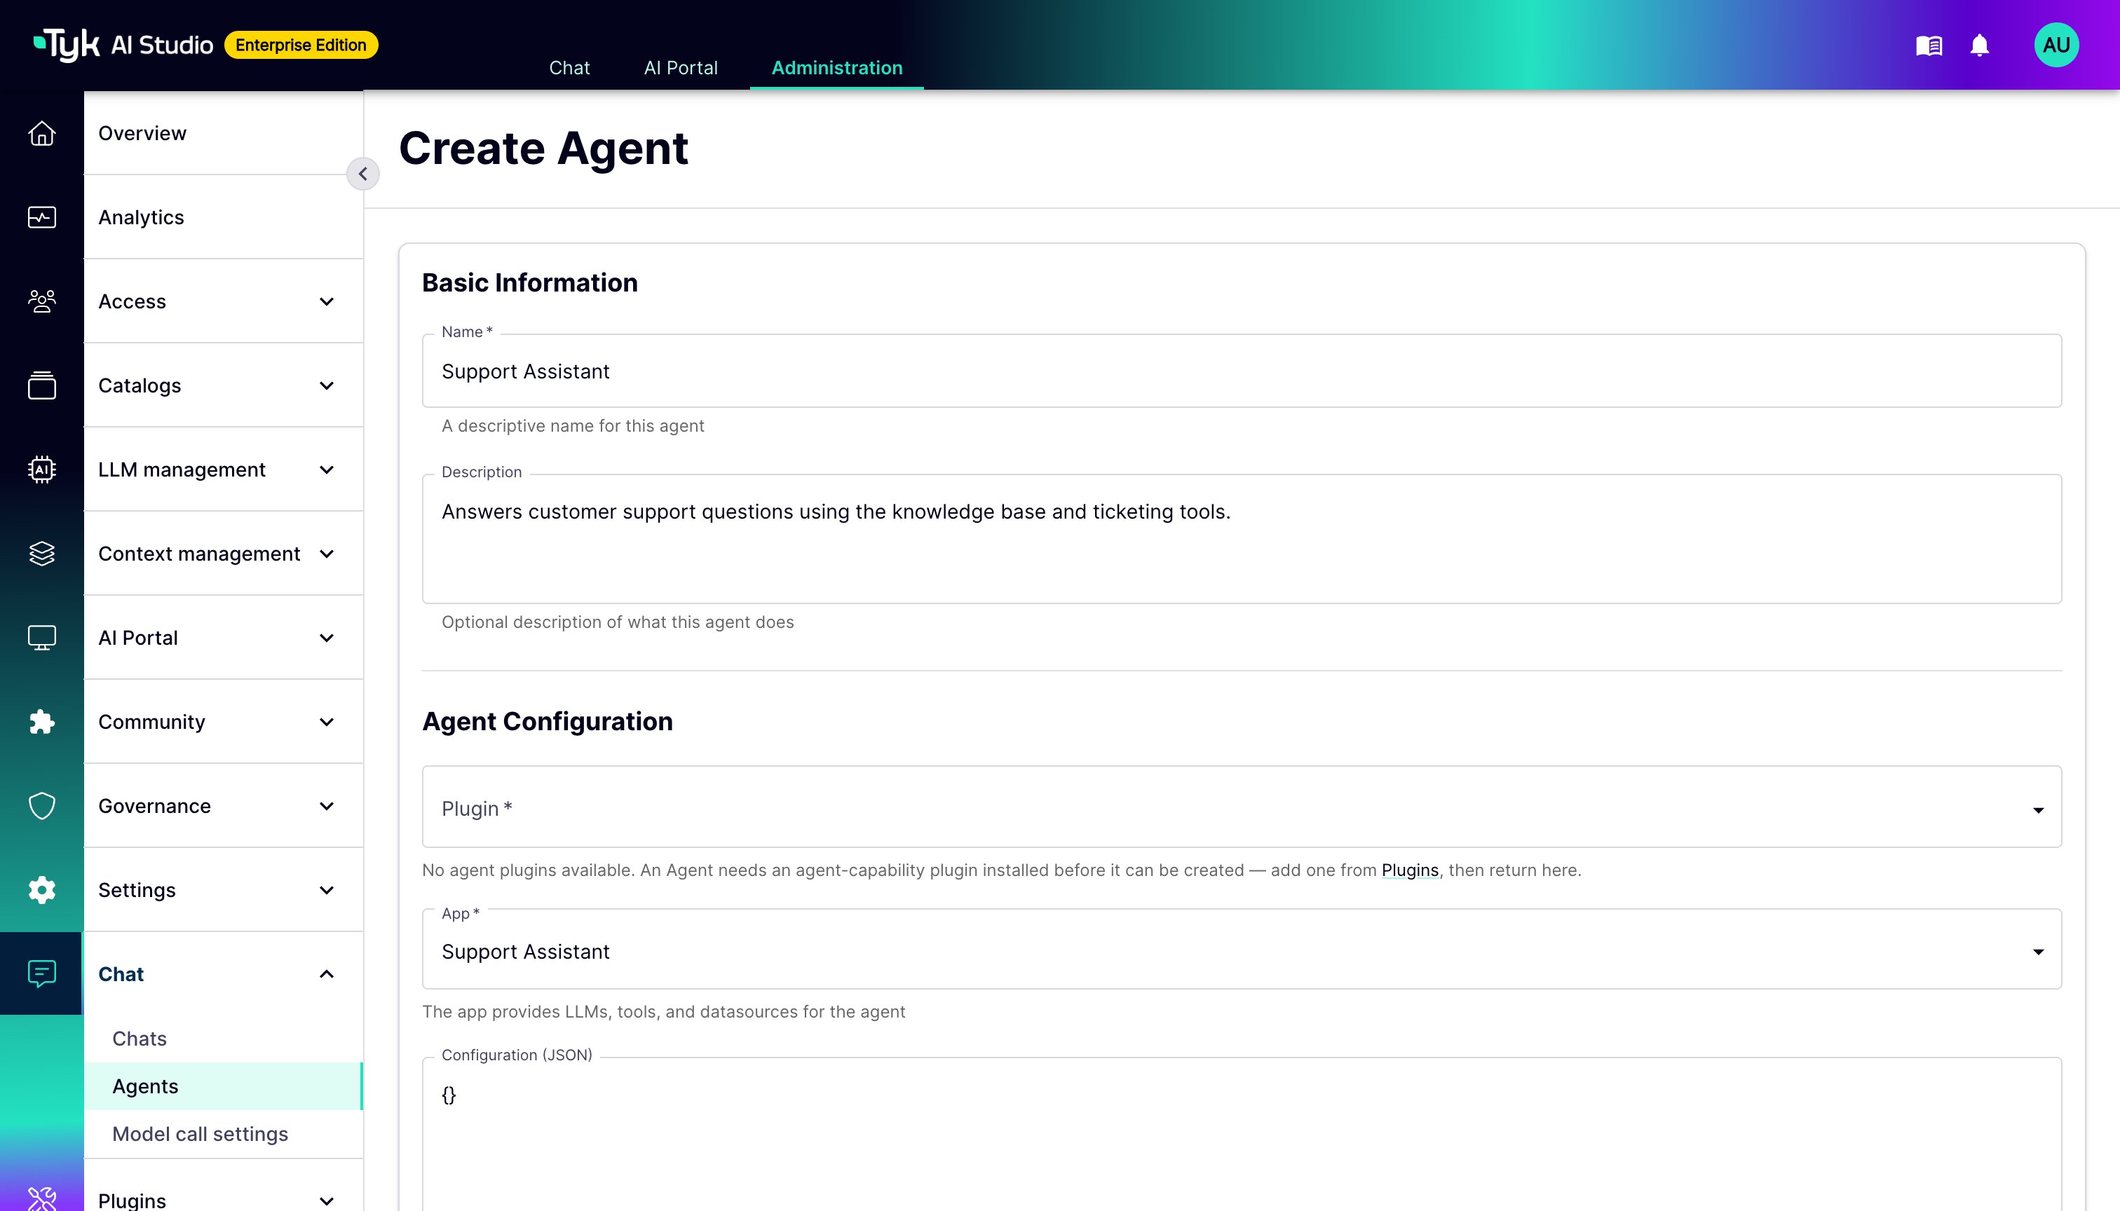Expand the Catalogs menu section
This screenshot has width=2120, height=1211.
point(223,385)
